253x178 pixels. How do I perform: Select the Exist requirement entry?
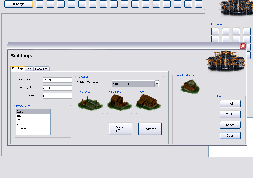(x=33, y=111)
